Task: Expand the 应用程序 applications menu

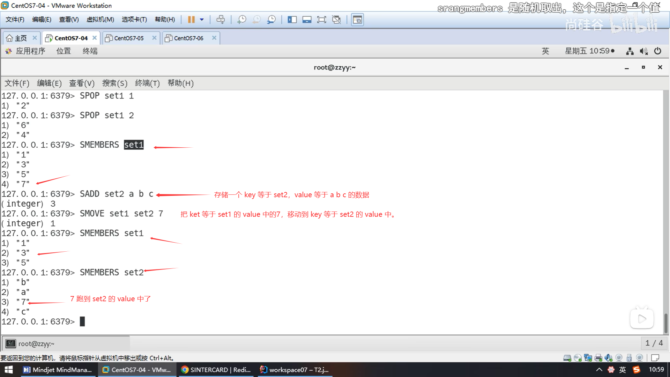Action: click(30, 51)
